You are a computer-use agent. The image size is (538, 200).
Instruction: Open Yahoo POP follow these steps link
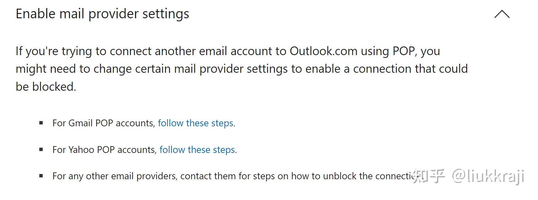coord(197,150)
